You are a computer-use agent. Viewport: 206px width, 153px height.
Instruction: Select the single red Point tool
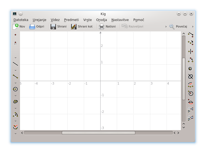pos(15,35)
